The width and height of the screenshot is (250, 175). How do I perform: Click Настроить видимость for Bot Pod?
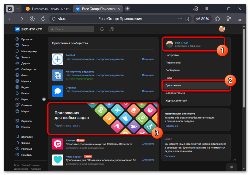point(110,59)
